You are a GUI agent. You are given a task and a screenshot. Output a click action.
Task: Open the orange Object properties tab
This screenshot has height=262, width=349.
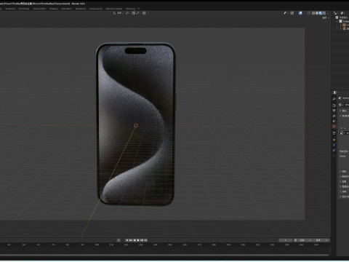[x=334, y=140]
